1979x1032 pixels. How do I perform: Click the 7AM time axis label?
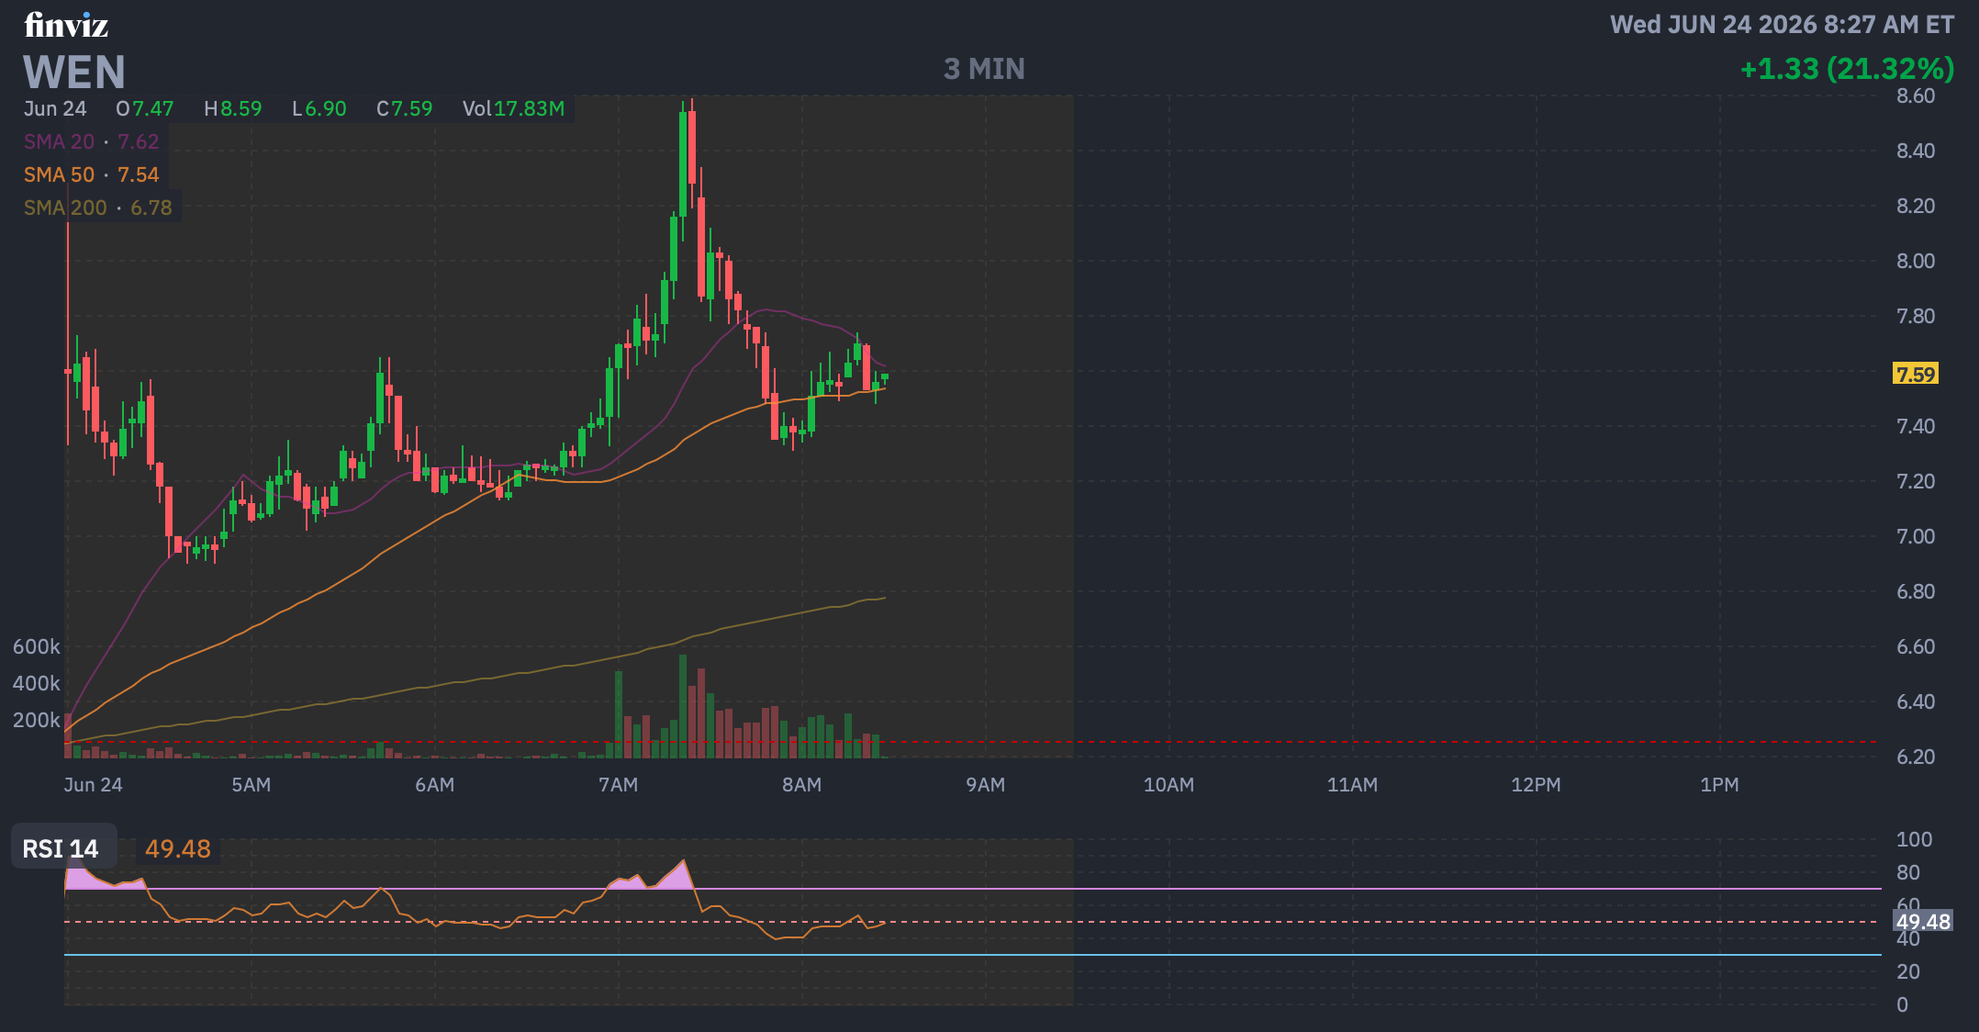(618, 785)
